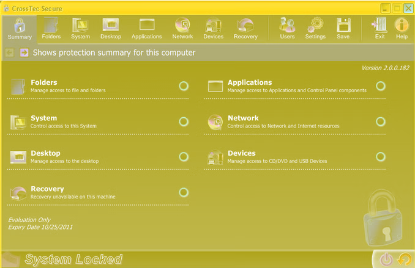415x268 pixels.
Task: Toggle the Devices protection status circle
Action: coord(381,157)
